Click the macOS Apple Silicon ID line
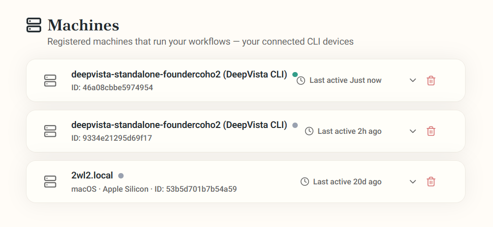Screen dimensions: 493x227 tap(154, 189)
